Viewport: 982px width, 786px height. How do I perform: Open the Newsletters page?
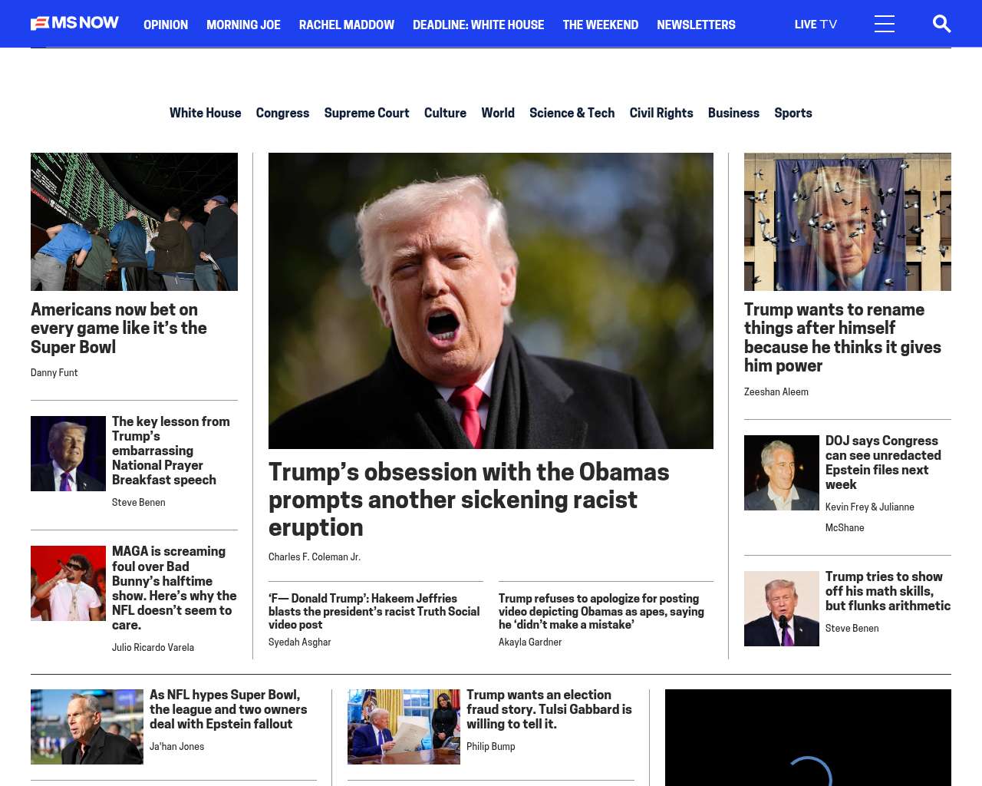point(695,25)
